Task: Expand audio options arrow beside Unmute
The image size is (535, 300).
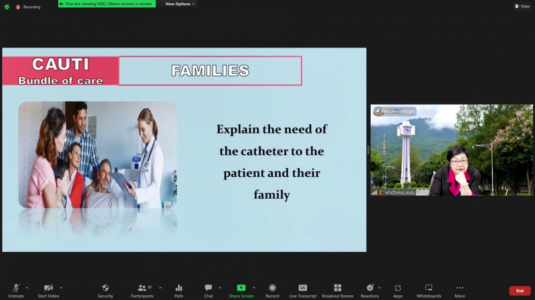Action: tap(27, 288)
